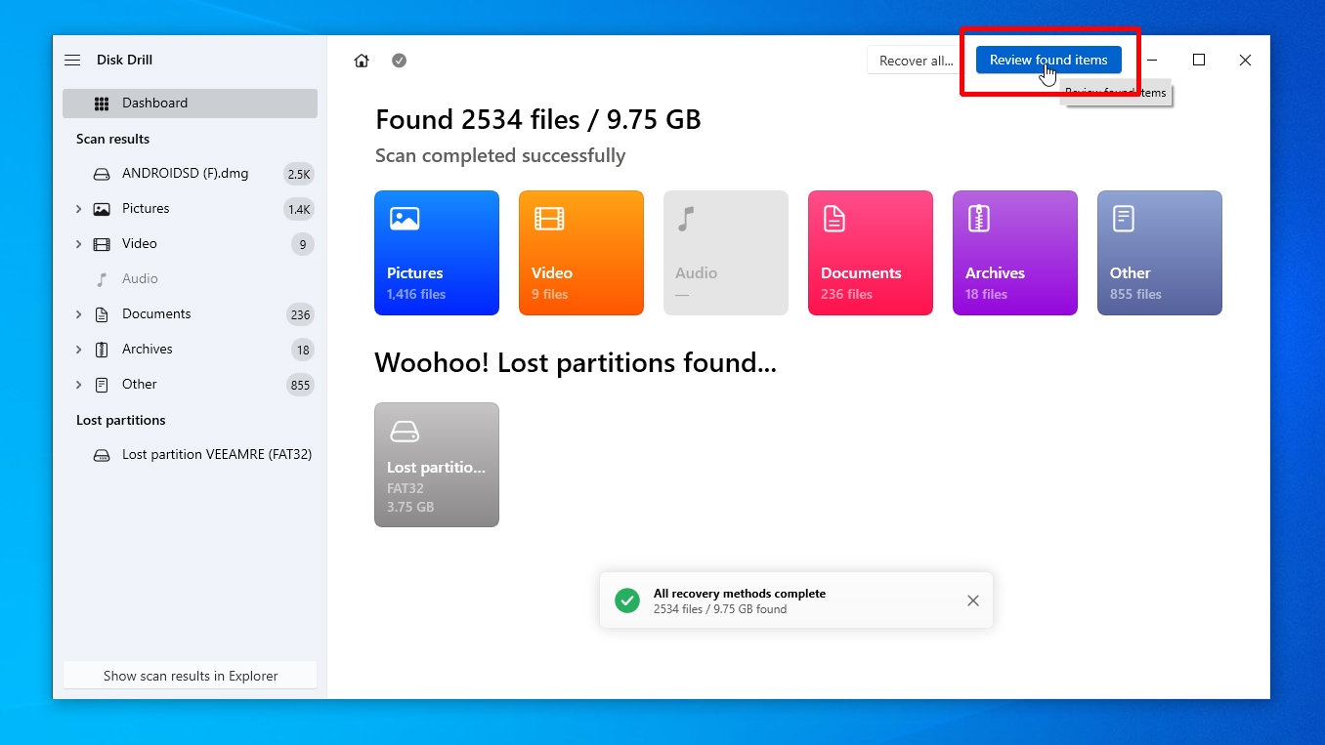Click the Recover all... button
This screenshot has height=745, width=1325.
[916, 61]
